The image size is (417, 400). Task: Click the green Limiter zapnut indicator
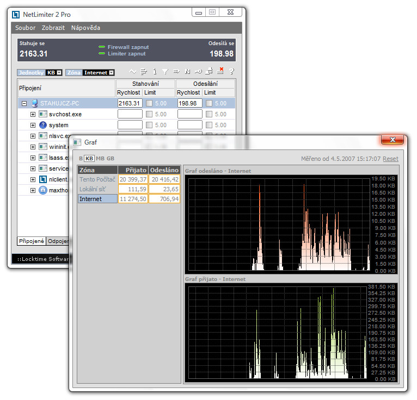click(x=102, y=53)
